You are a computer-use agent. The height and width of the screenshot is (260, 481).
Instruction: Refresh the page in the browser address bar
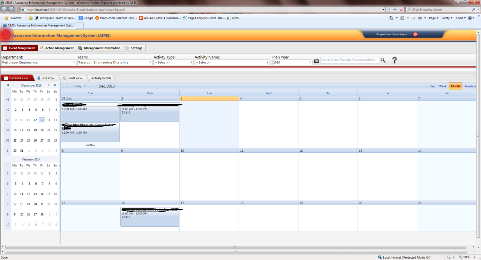395,10
